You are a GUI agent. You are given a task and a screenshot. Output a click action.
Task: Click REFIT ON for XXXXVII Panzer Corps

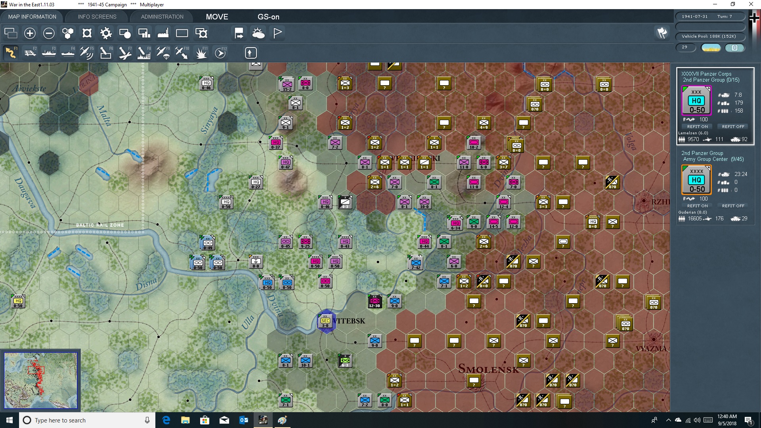pyautogui.click(x=697, y=126)
